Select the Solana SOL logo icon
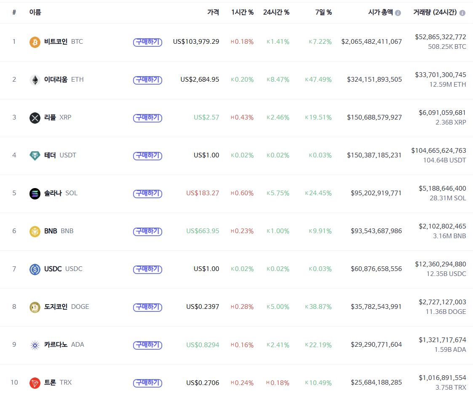Screen dimensions: 473x393 tap(35, 193)
